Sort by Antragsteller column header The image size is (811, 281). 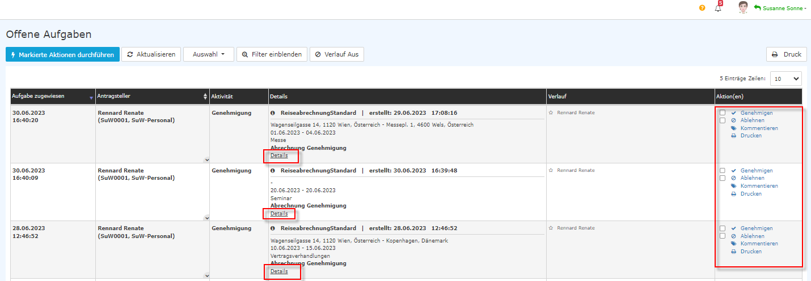[151, 96]
